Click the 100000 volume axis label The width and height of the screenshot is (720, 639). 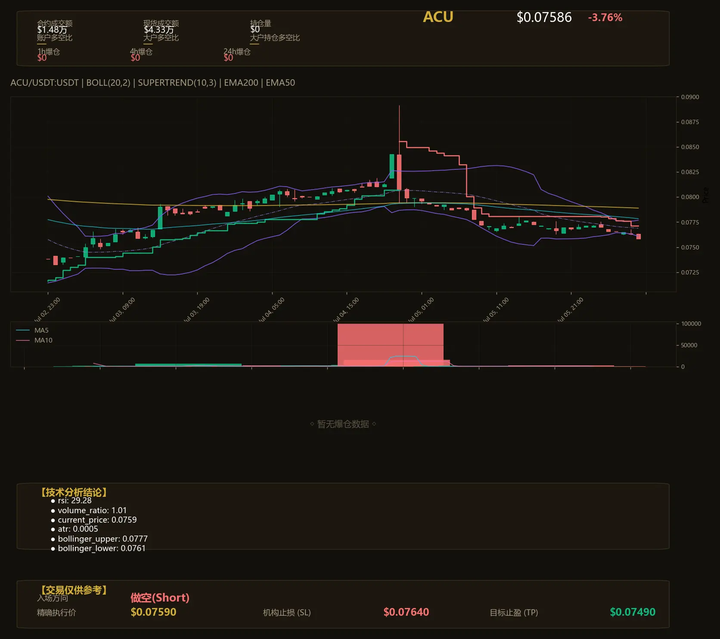[691, 324]
